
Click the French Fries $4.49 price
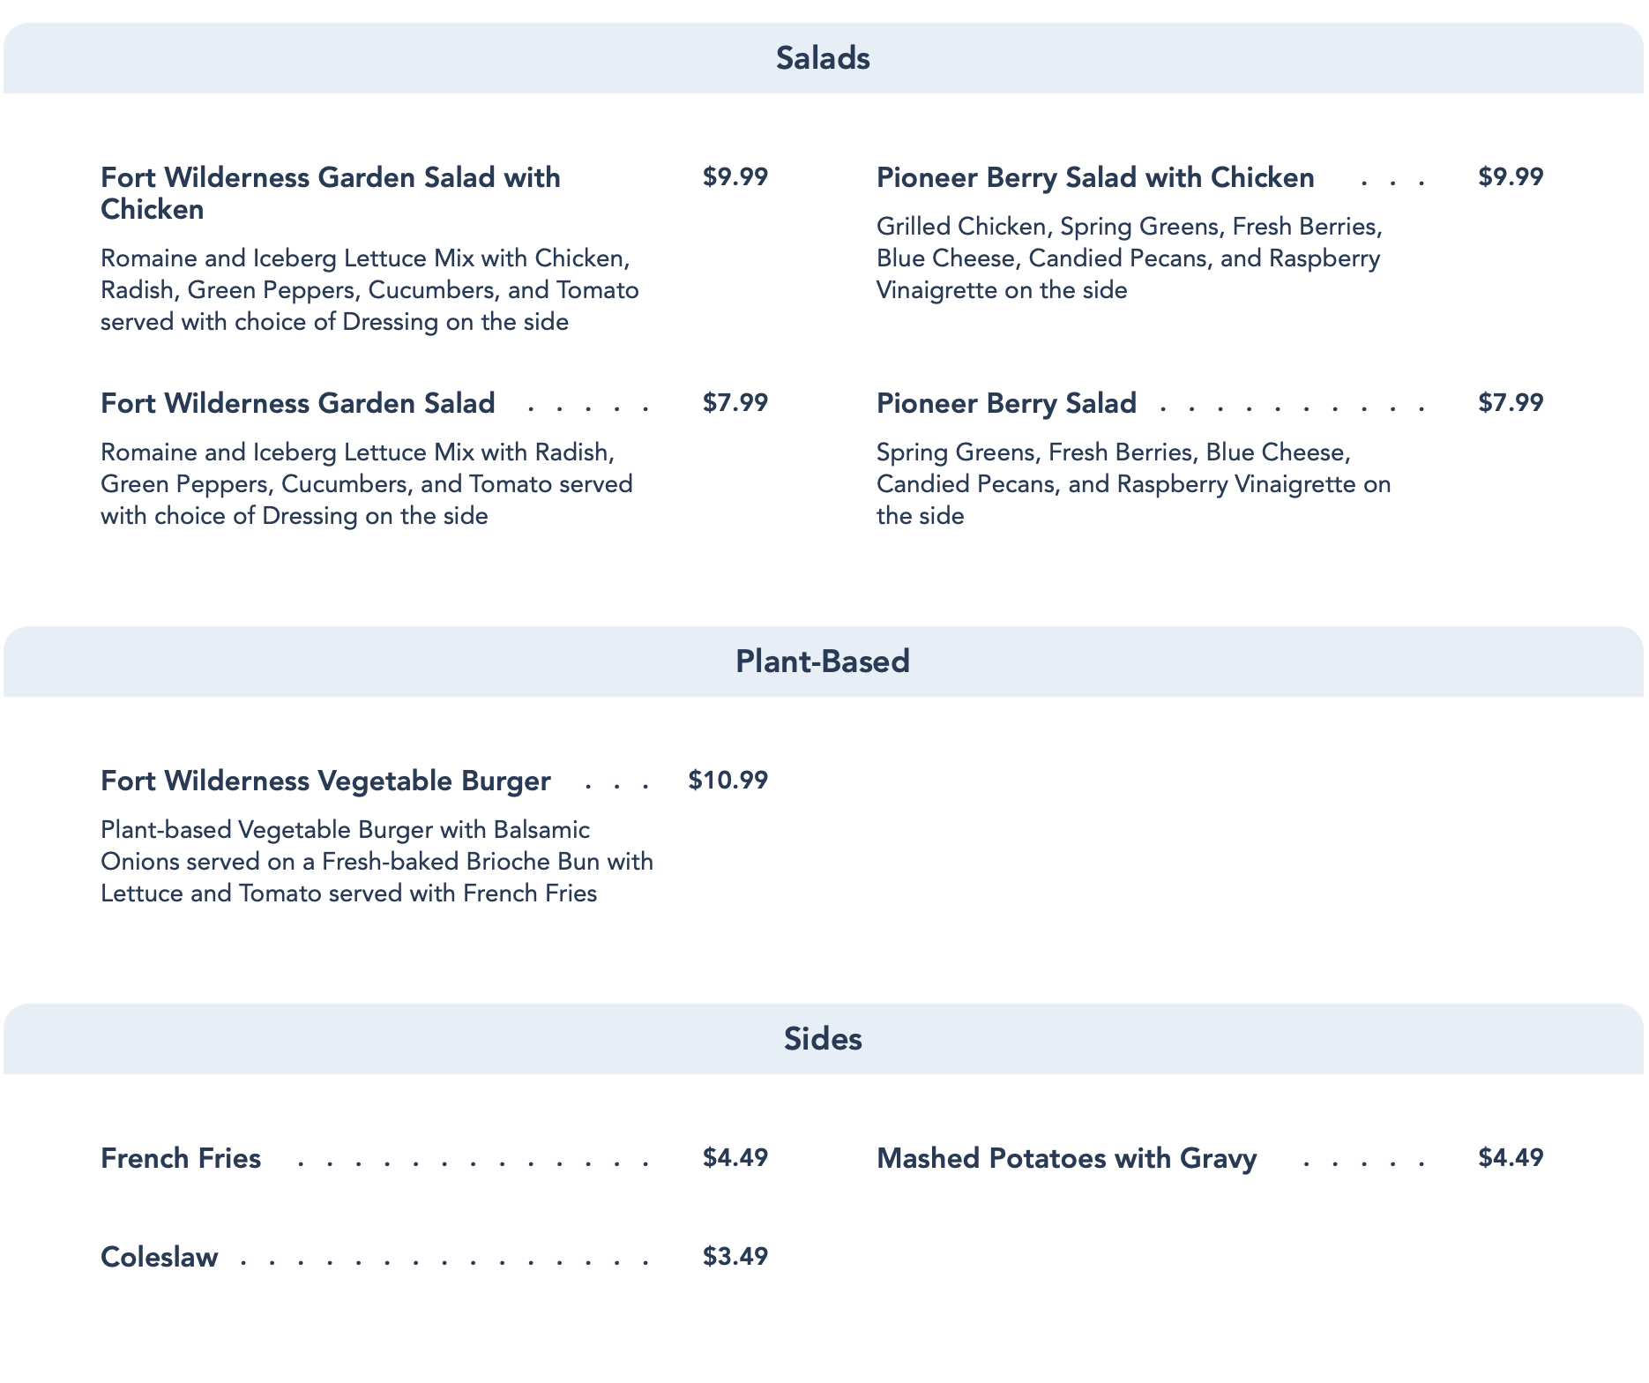(x=735, y=1158)
